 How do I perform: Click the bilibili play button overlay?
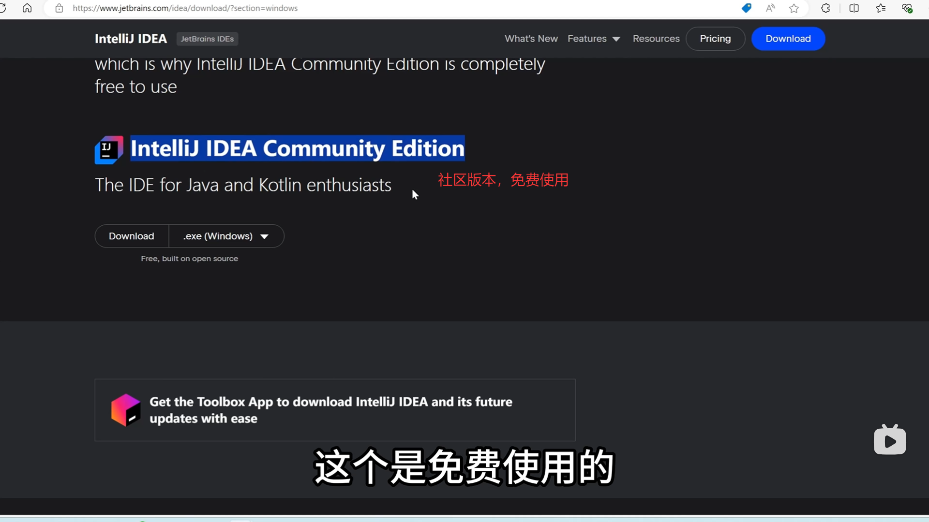coord(890,440)
